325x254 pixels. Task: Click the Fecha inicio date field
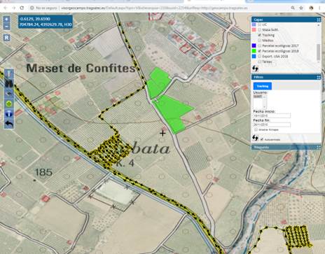(x=272, y=115)
